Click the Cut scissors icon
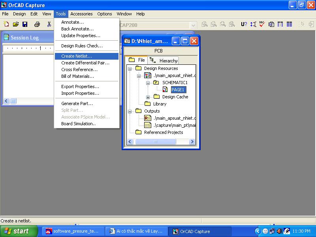316x237 pixels. pyautogui.click(x=49, y=24)
